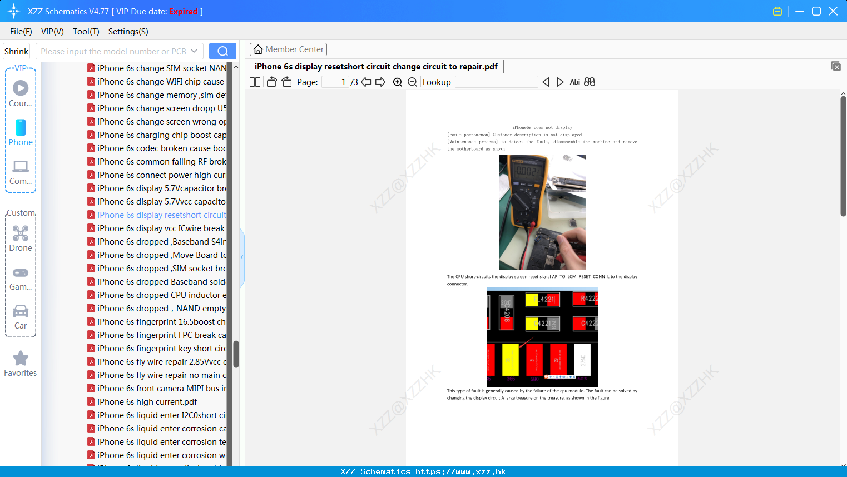Screen dimensions: 847x477
Task: Click the PDF viewer vertical scrollbar thumb
Action: coord(843,156)
